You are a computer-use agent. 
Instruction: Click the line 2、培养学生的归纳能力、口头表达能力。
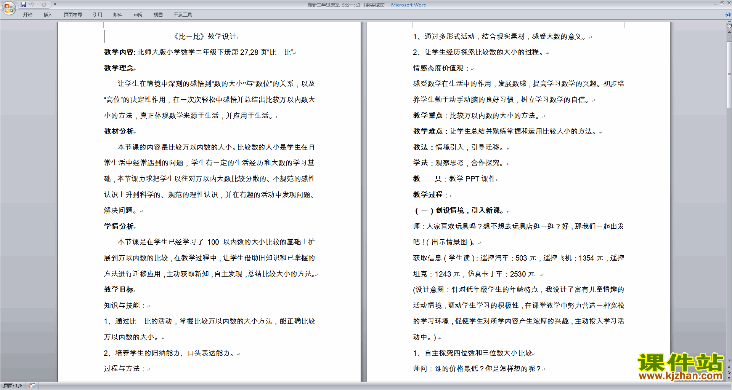(170, 353)
